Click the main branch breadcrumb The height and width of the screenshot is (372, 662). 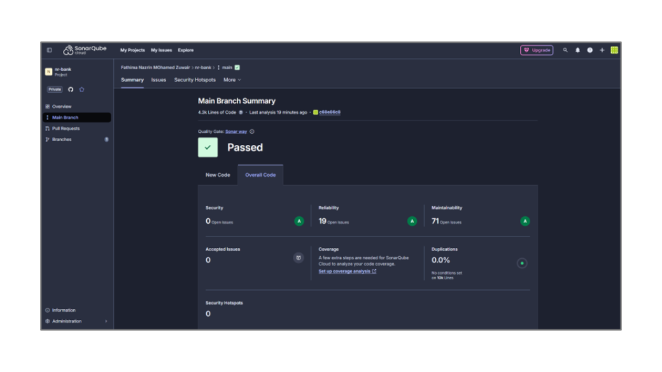click(227, 67)
